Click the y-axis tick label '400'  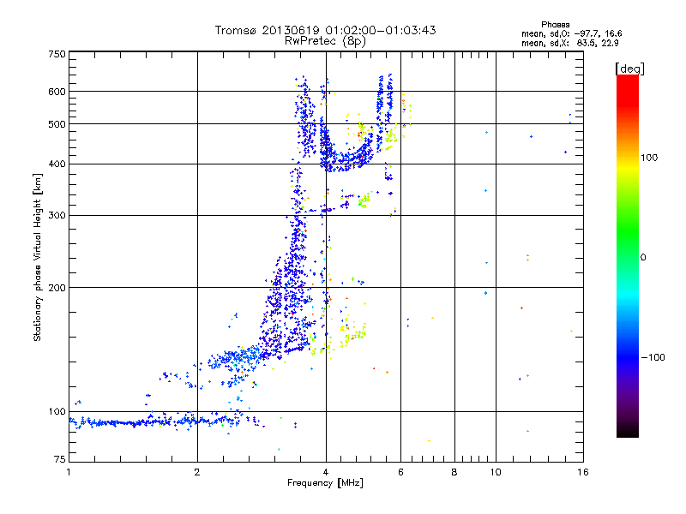coord(57,164)
